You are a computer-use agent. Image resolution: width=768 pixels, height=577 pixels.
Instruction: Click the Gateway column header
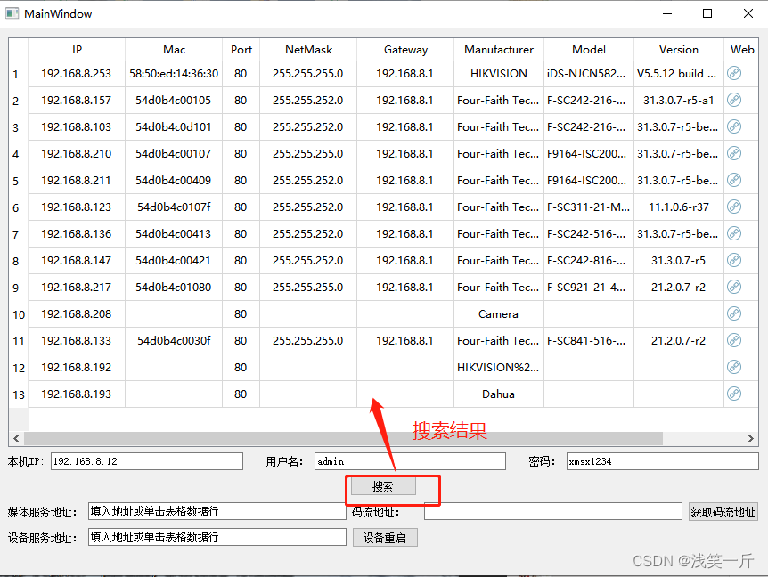tap(405, 50)
